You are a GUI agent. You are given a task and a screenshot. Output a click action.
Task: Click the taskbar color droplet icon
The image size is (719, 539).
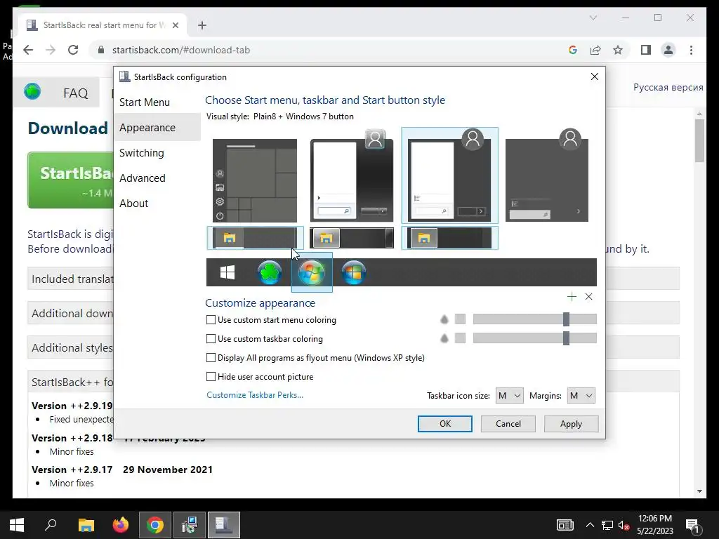444,338
